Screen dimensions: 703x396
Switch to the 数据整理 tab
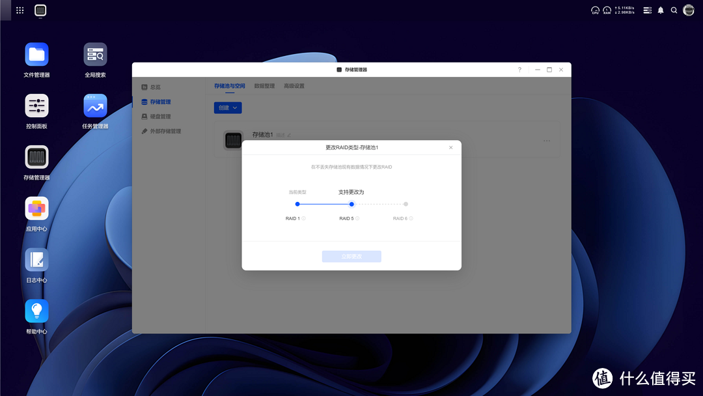coord(264,86)
